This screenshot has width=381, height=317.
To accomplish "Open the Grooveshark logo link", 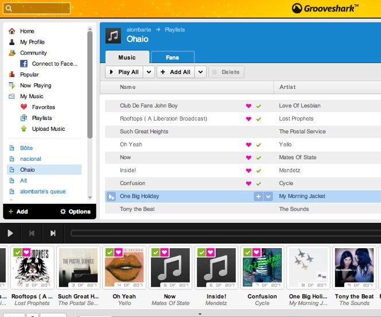I will 325,9.
